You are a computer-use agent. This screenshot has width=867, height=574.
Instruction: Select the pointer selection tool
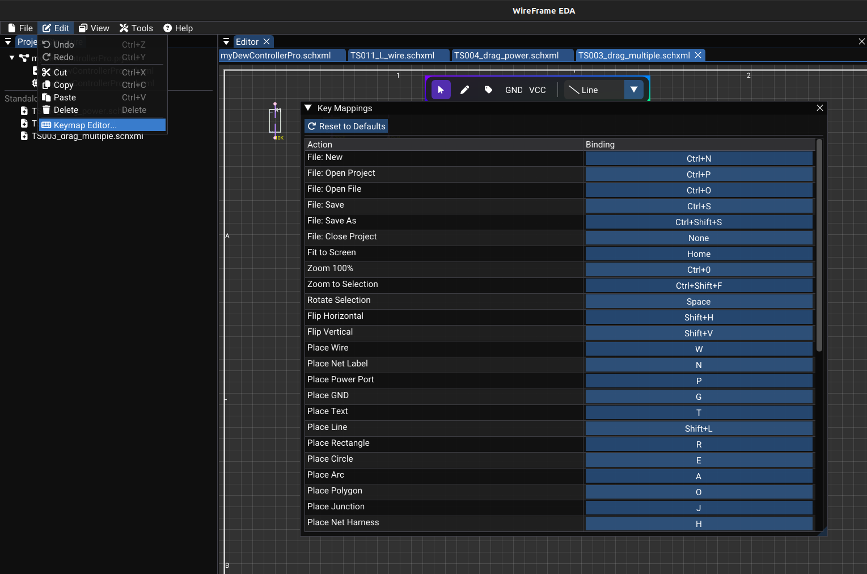441,90
